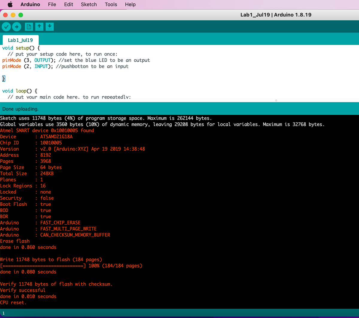Click 'done in 0.860 seconds' line

point(28,247)
